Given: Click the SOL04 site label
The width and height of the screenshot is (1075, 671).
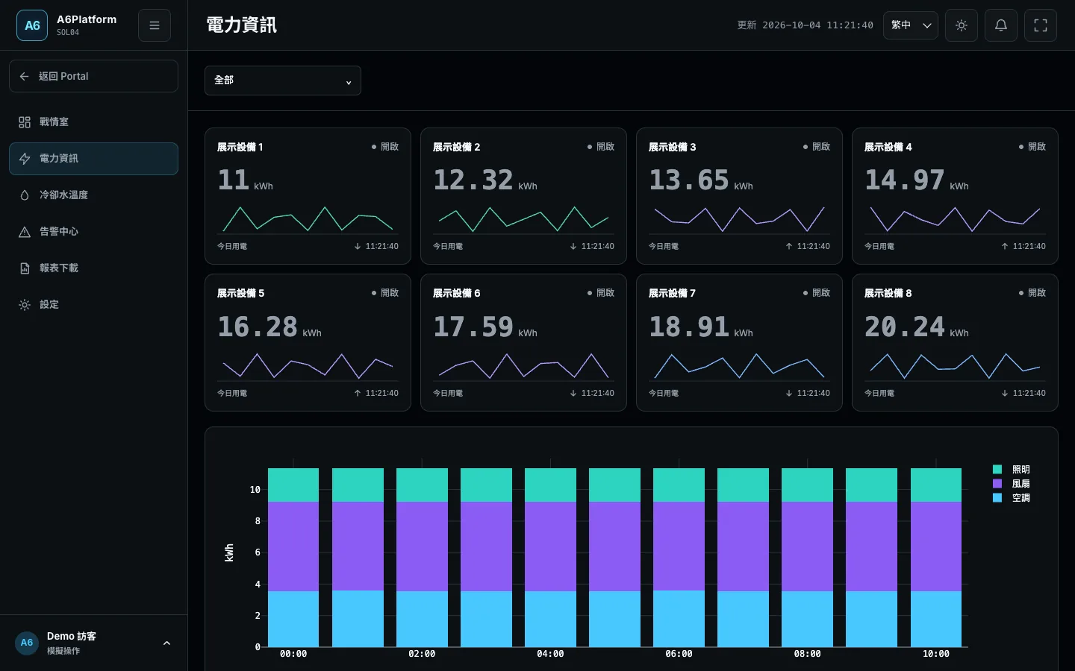Looking at the screenshot, I should 68,33.
